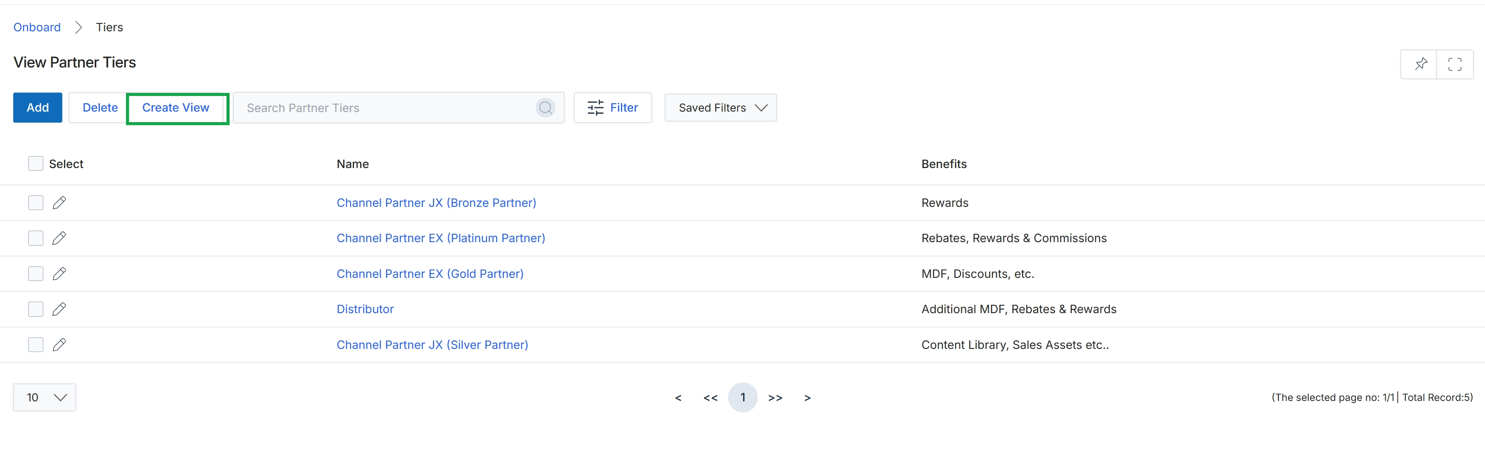Click MDF, Discounts, etc. cell

pyautogui.click(x=978, y=274)
